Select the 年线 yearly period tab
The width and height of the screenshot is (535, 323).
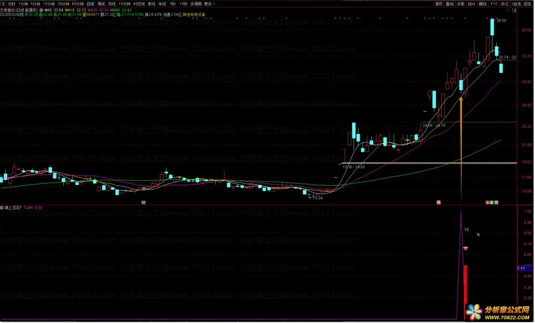pos(162,4)
